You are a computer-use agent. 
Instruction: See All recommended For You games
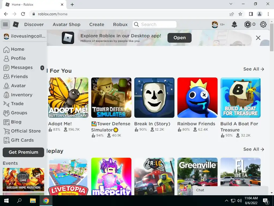[254, 69]
